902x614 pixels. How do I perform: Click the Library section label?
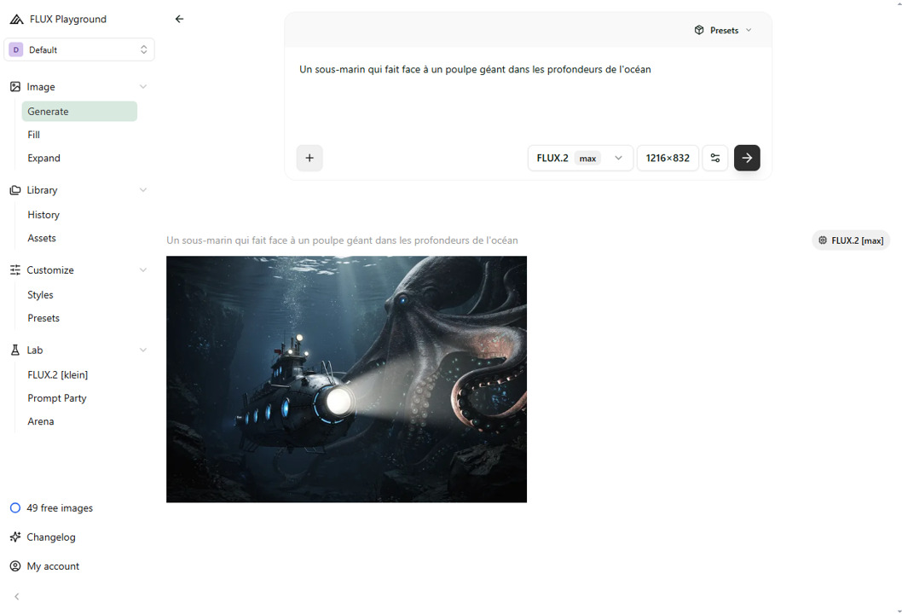point(42,190)
